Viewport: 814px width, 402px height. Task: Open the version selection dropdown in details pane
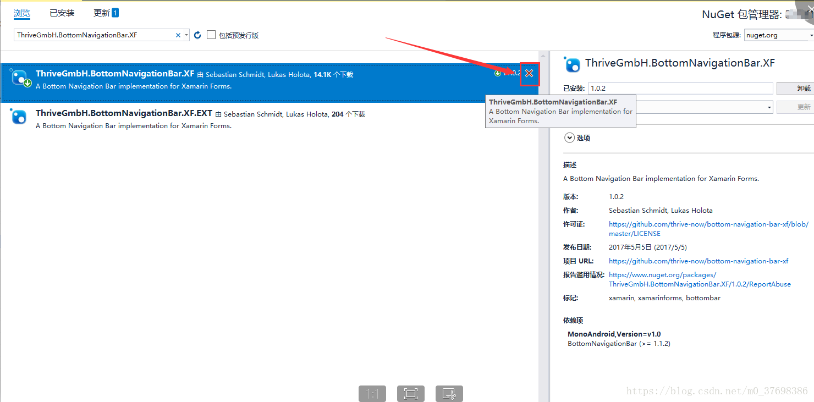click(x=770, y=107)
